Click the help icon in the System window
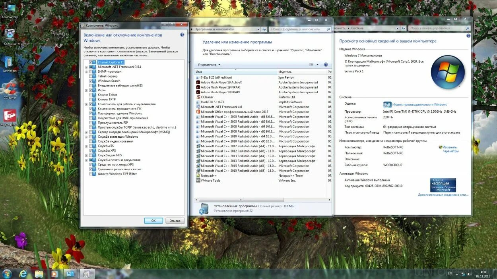Viewport: 497px width, 279px height. (468, 36)
